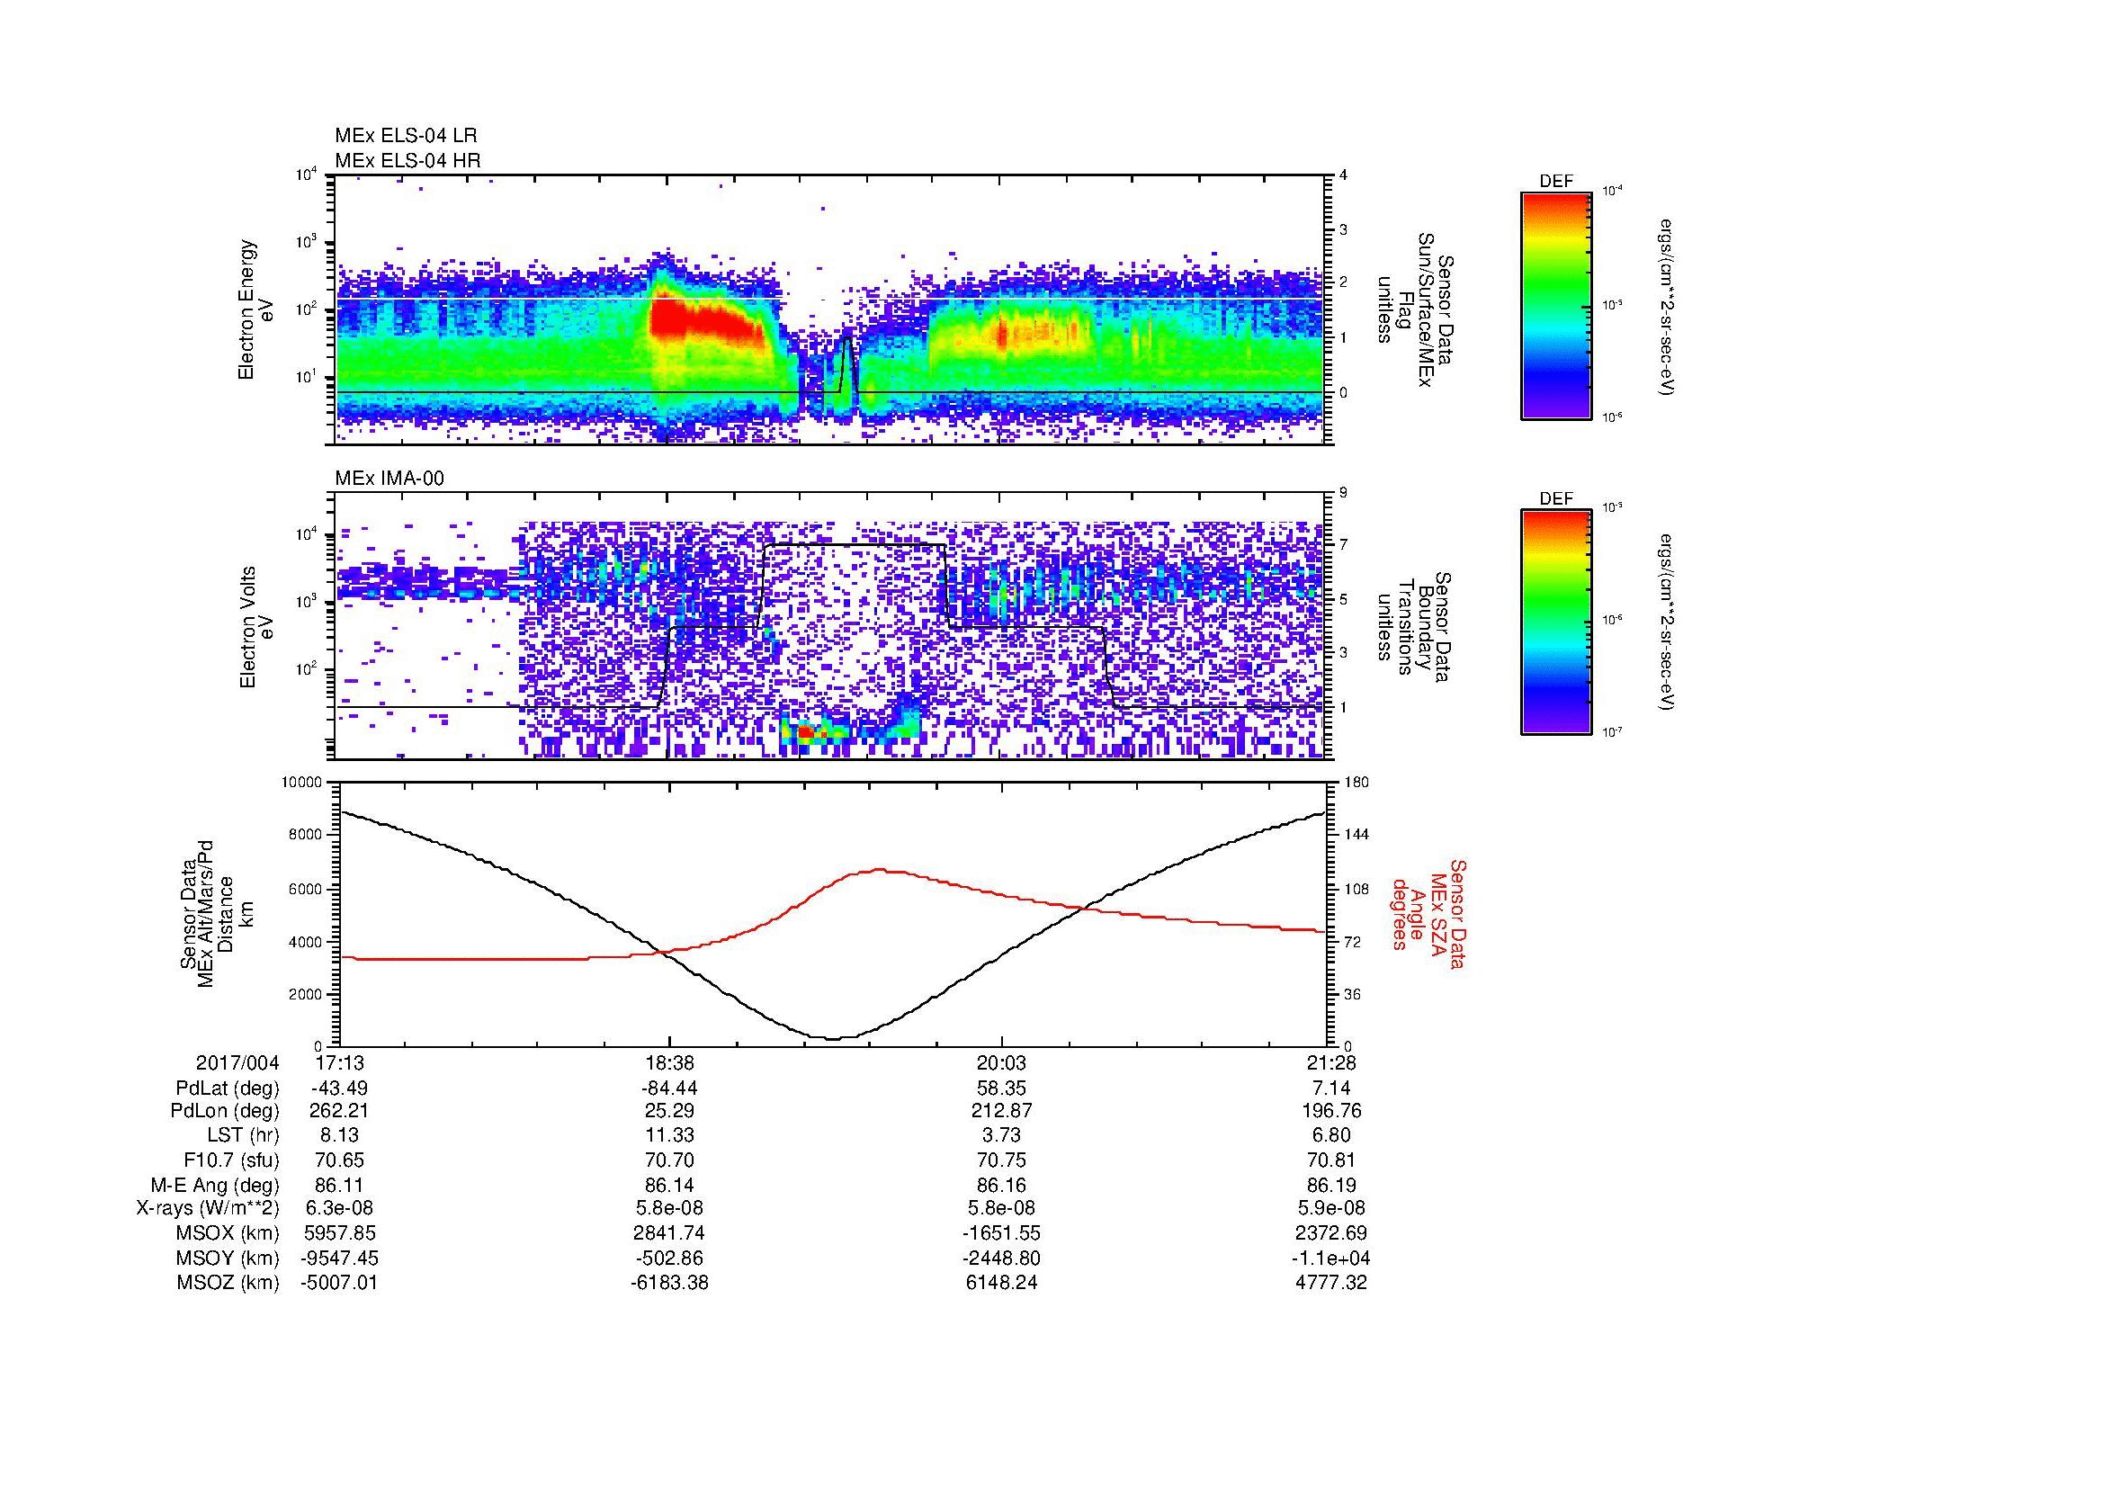This screenshot has width=2104, height=1487.
Task: Click the 'ergs/(cm**2-sr-sec-eV)' top colorbar units
Action: click(1667, 307)
